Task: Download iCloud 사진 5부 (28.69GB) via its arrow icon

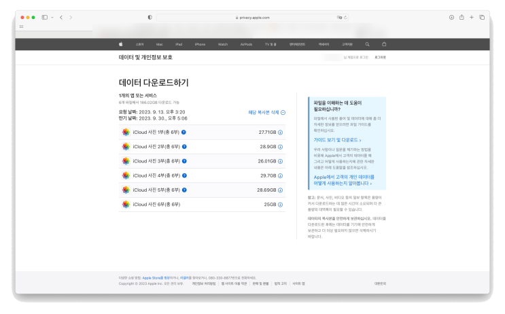Action: [x=280, y=190]
